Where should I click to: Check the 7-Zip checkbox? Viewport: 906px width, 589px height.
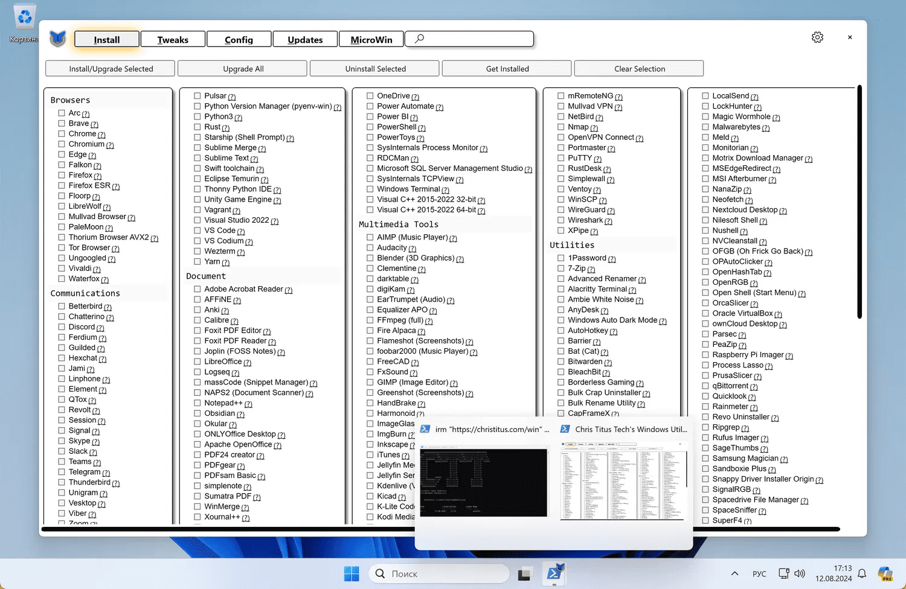pos(561,269)
